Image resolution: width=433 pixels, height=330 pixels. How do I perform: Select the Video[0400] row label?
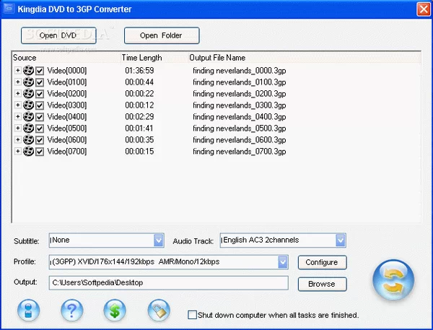coord(67,117)
